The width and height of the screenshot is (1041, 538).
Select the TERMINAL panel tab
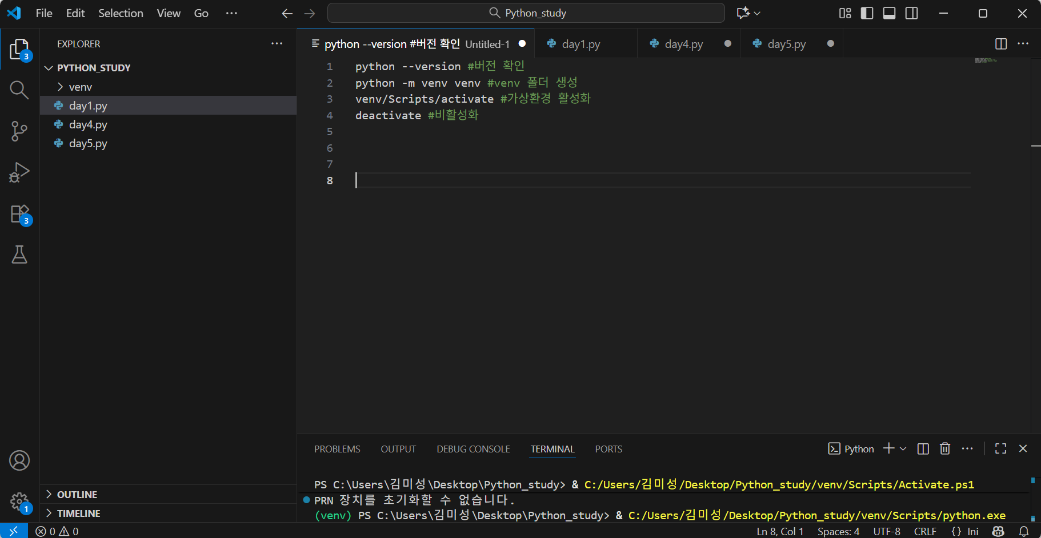pyautogui.click(x=552, y=449)
